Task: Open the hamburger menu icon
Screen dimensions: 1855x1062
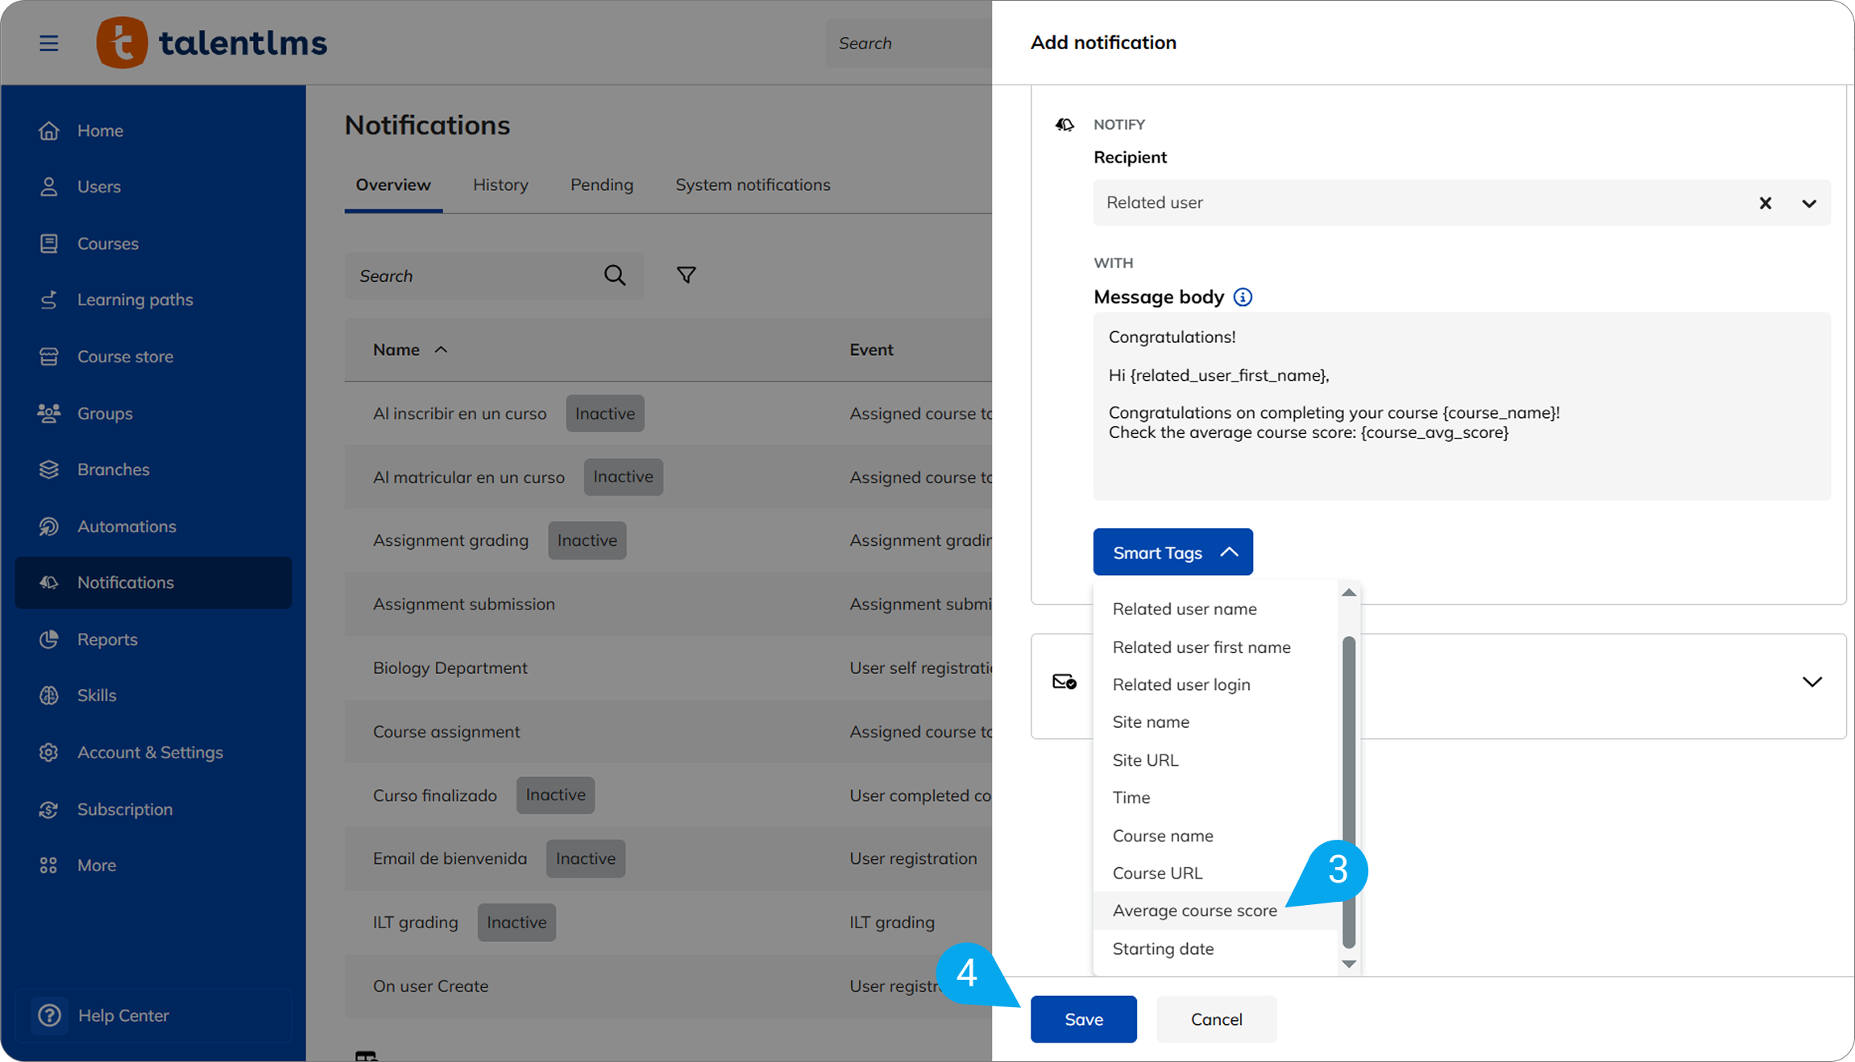Action: click(49, 43)
